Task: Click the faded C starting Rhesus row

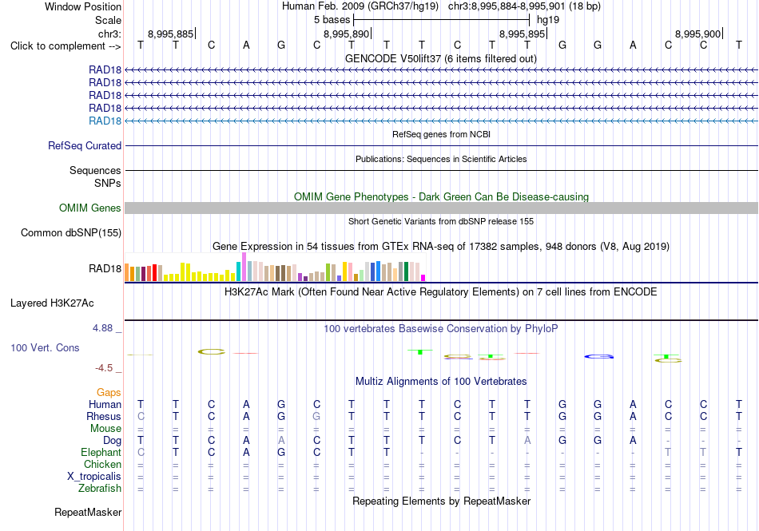Action: coord(141,416)
